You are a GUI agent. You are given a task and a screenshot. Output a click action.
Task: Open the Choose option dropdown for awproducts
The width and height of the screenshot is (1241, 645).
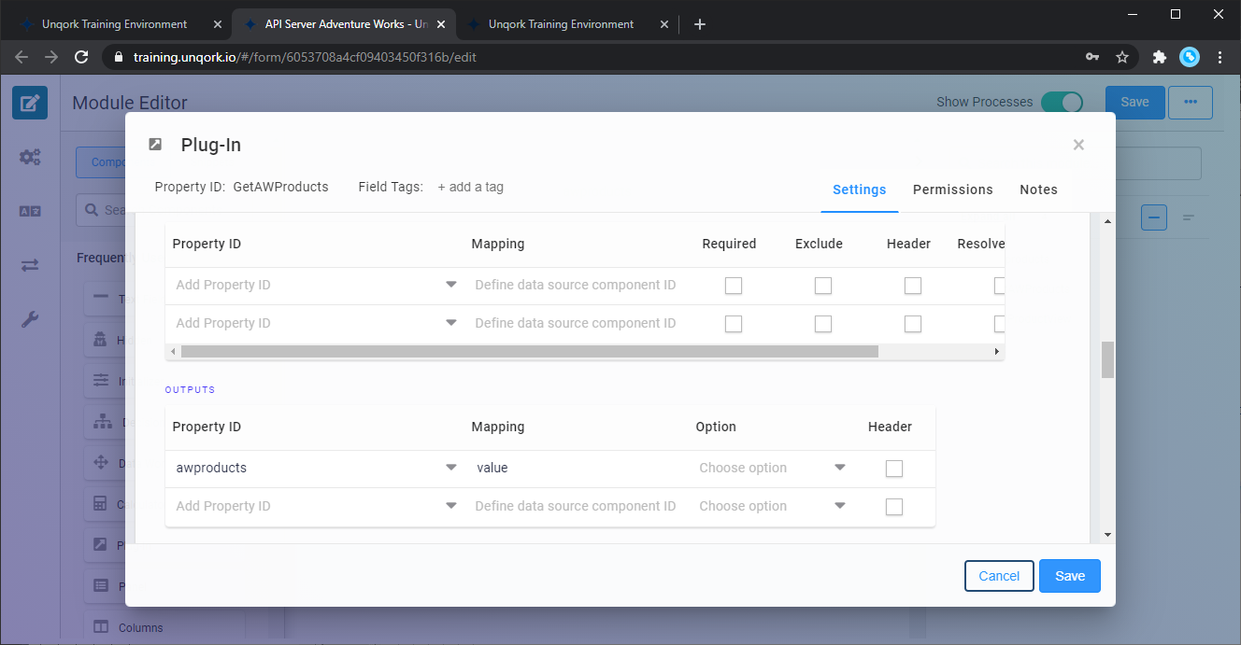coord(839,468)
